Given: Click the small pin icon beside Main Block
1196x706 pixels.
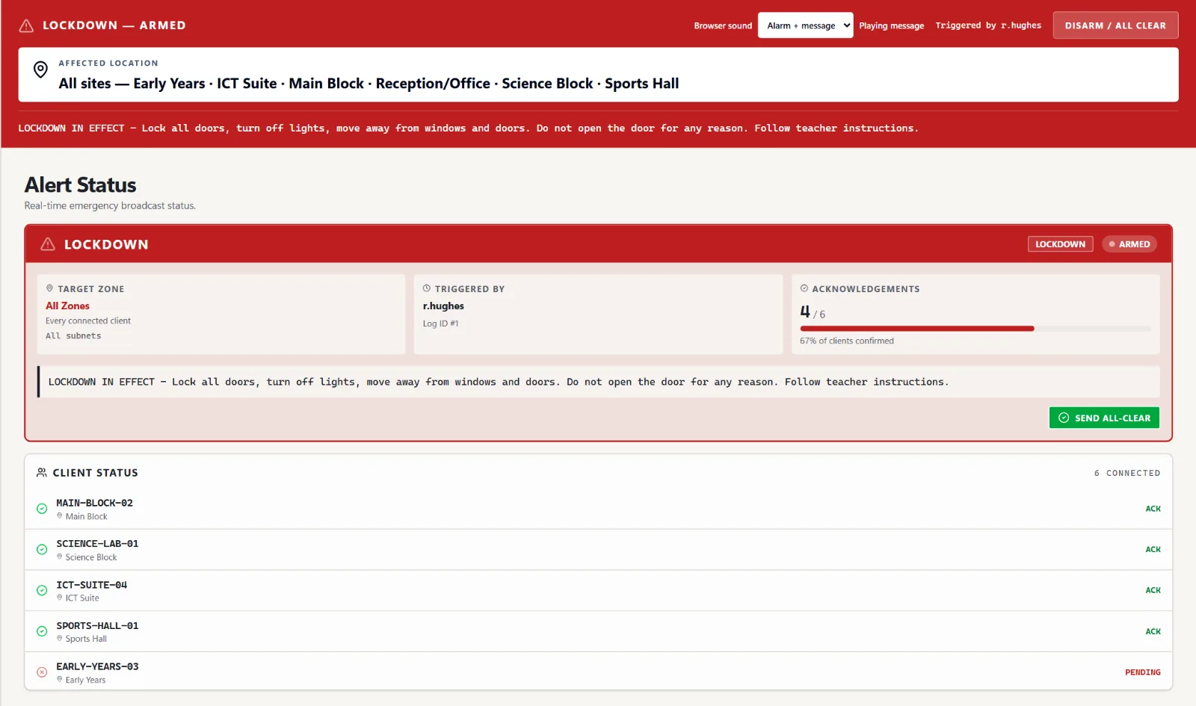Looking at the screenshot, I should (x=60, y=515).
